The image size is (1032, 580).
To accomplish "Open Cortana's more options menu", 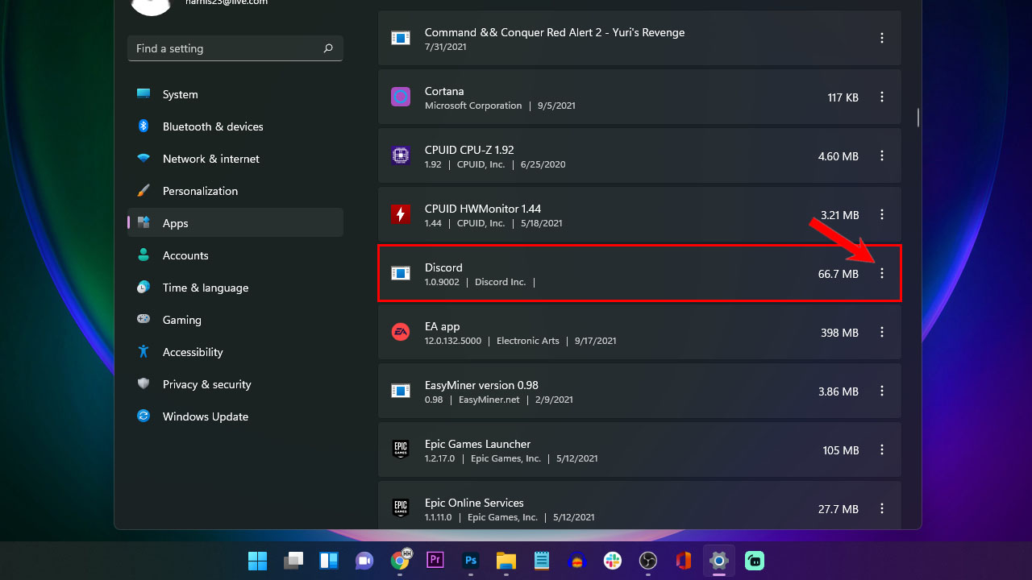I will pyautogui.click(x=881, y=97).
